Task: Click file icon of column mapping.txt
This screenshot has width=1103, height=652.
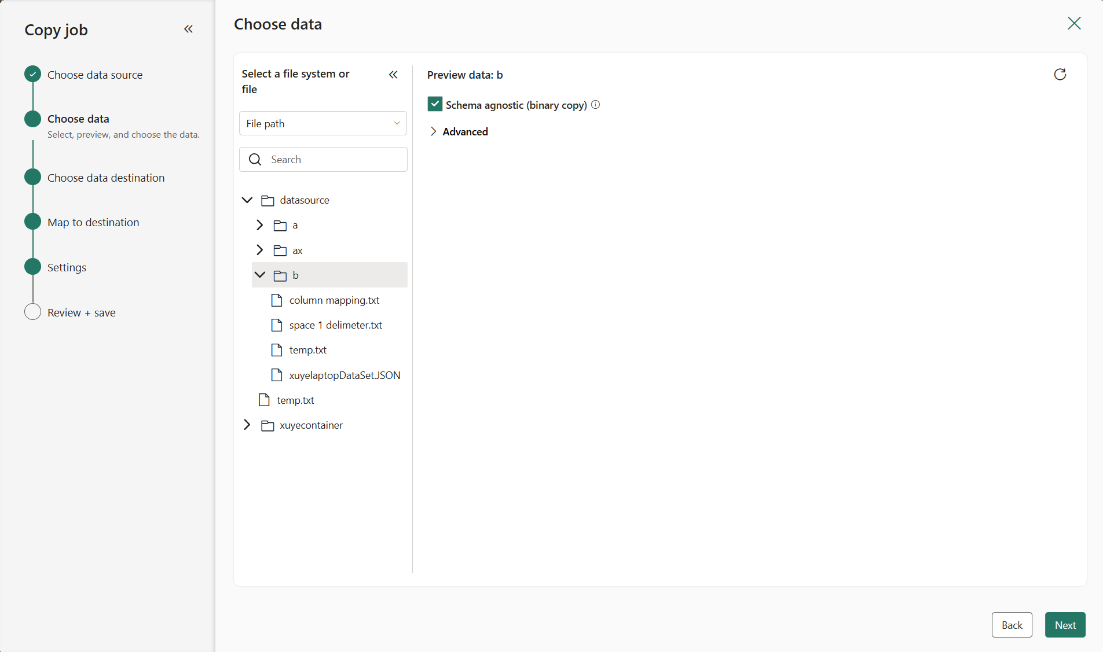Action: click(277, 300)
